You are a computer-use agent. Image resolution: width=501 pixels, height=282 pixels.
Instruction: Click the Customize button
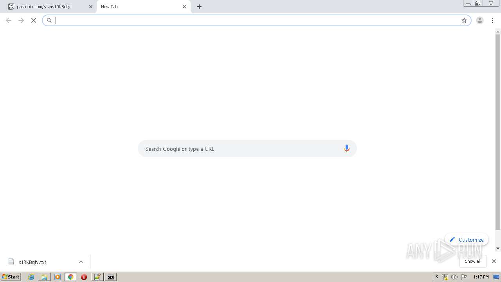tap(467, 240)
